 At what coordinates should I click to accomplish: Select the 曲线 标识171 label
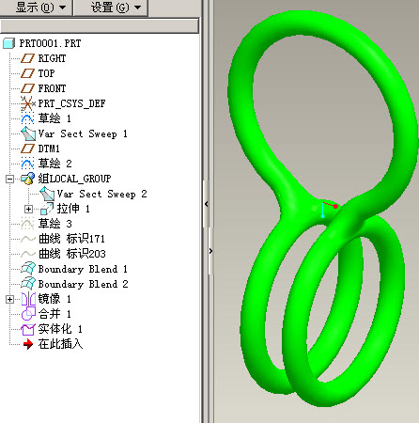click(71, 239)
